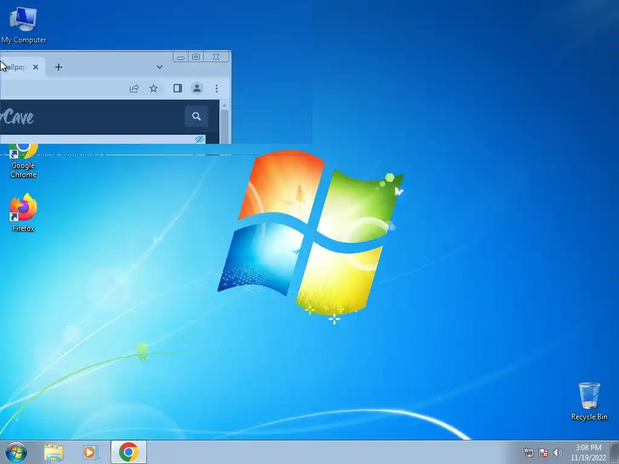Open the Windows Start menu orb

click(x=16, y=452)
